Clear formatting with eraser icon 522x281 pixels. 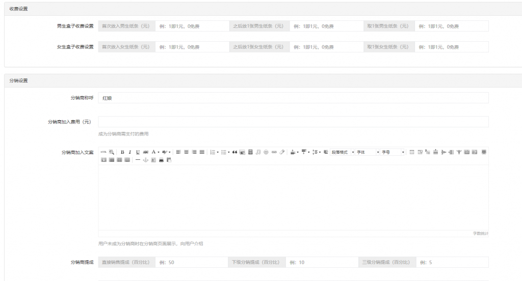282,152
